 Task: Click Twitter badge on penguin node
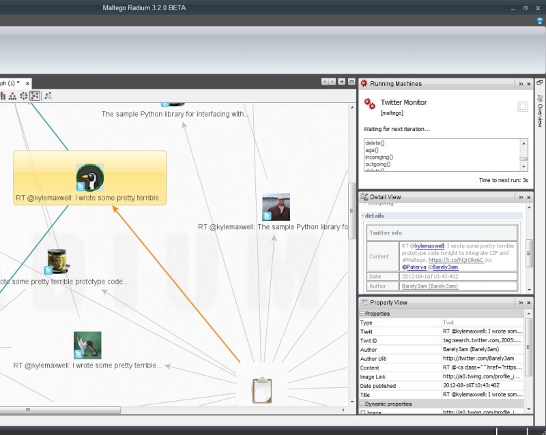[x=81, y=187]
